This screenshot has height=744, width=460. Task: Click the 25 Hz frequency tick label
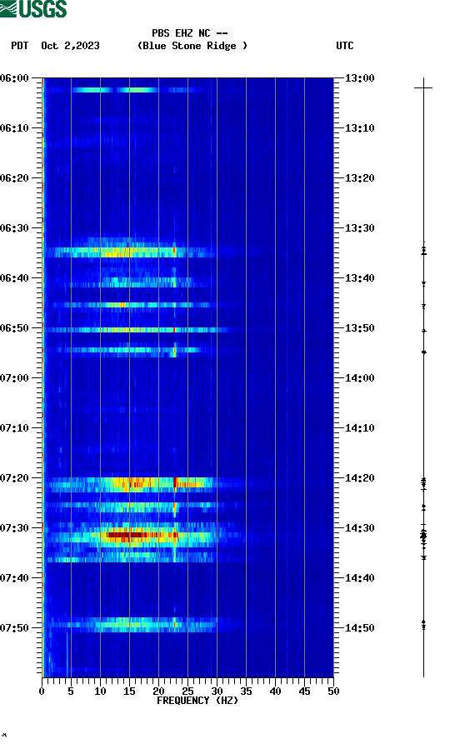pos(187,692)
